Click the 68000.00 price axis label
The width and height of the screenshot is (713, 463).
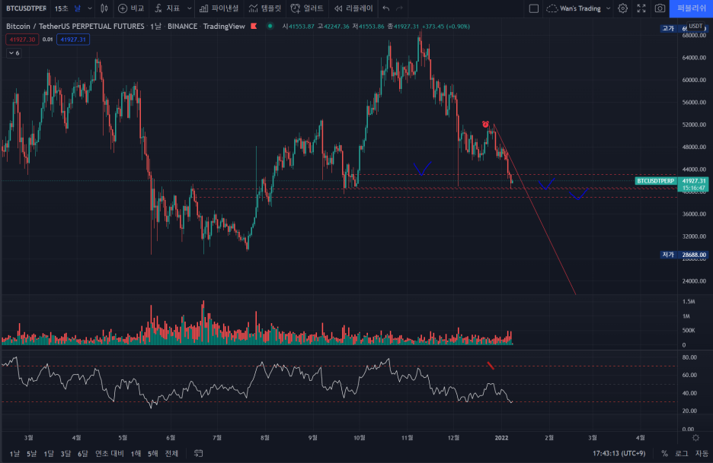[x=694, y=36]
